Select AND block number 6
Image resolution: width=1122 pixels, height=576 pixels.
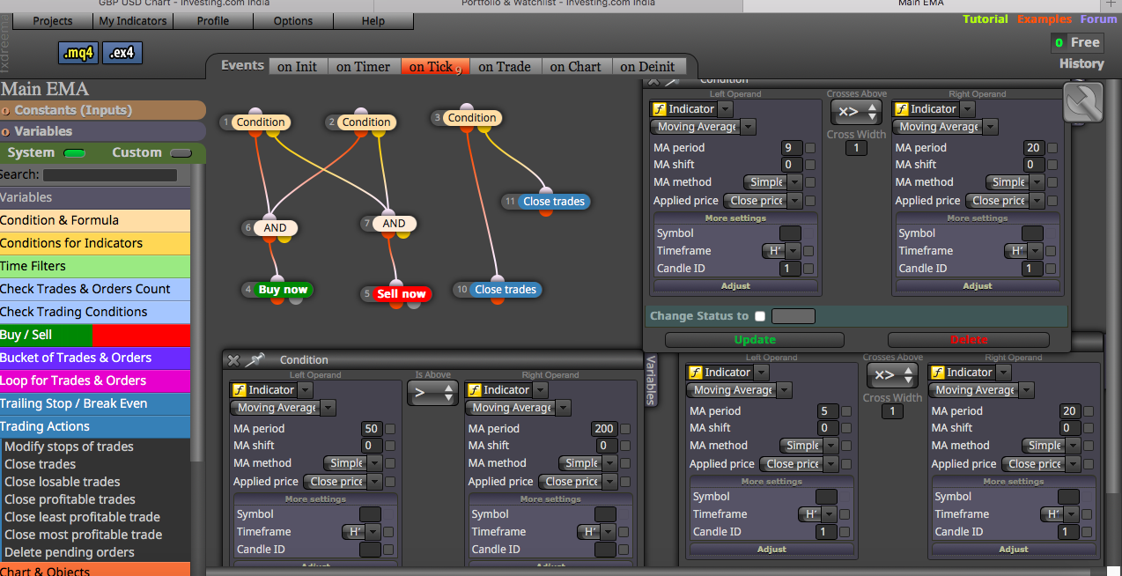pos(275,228)
